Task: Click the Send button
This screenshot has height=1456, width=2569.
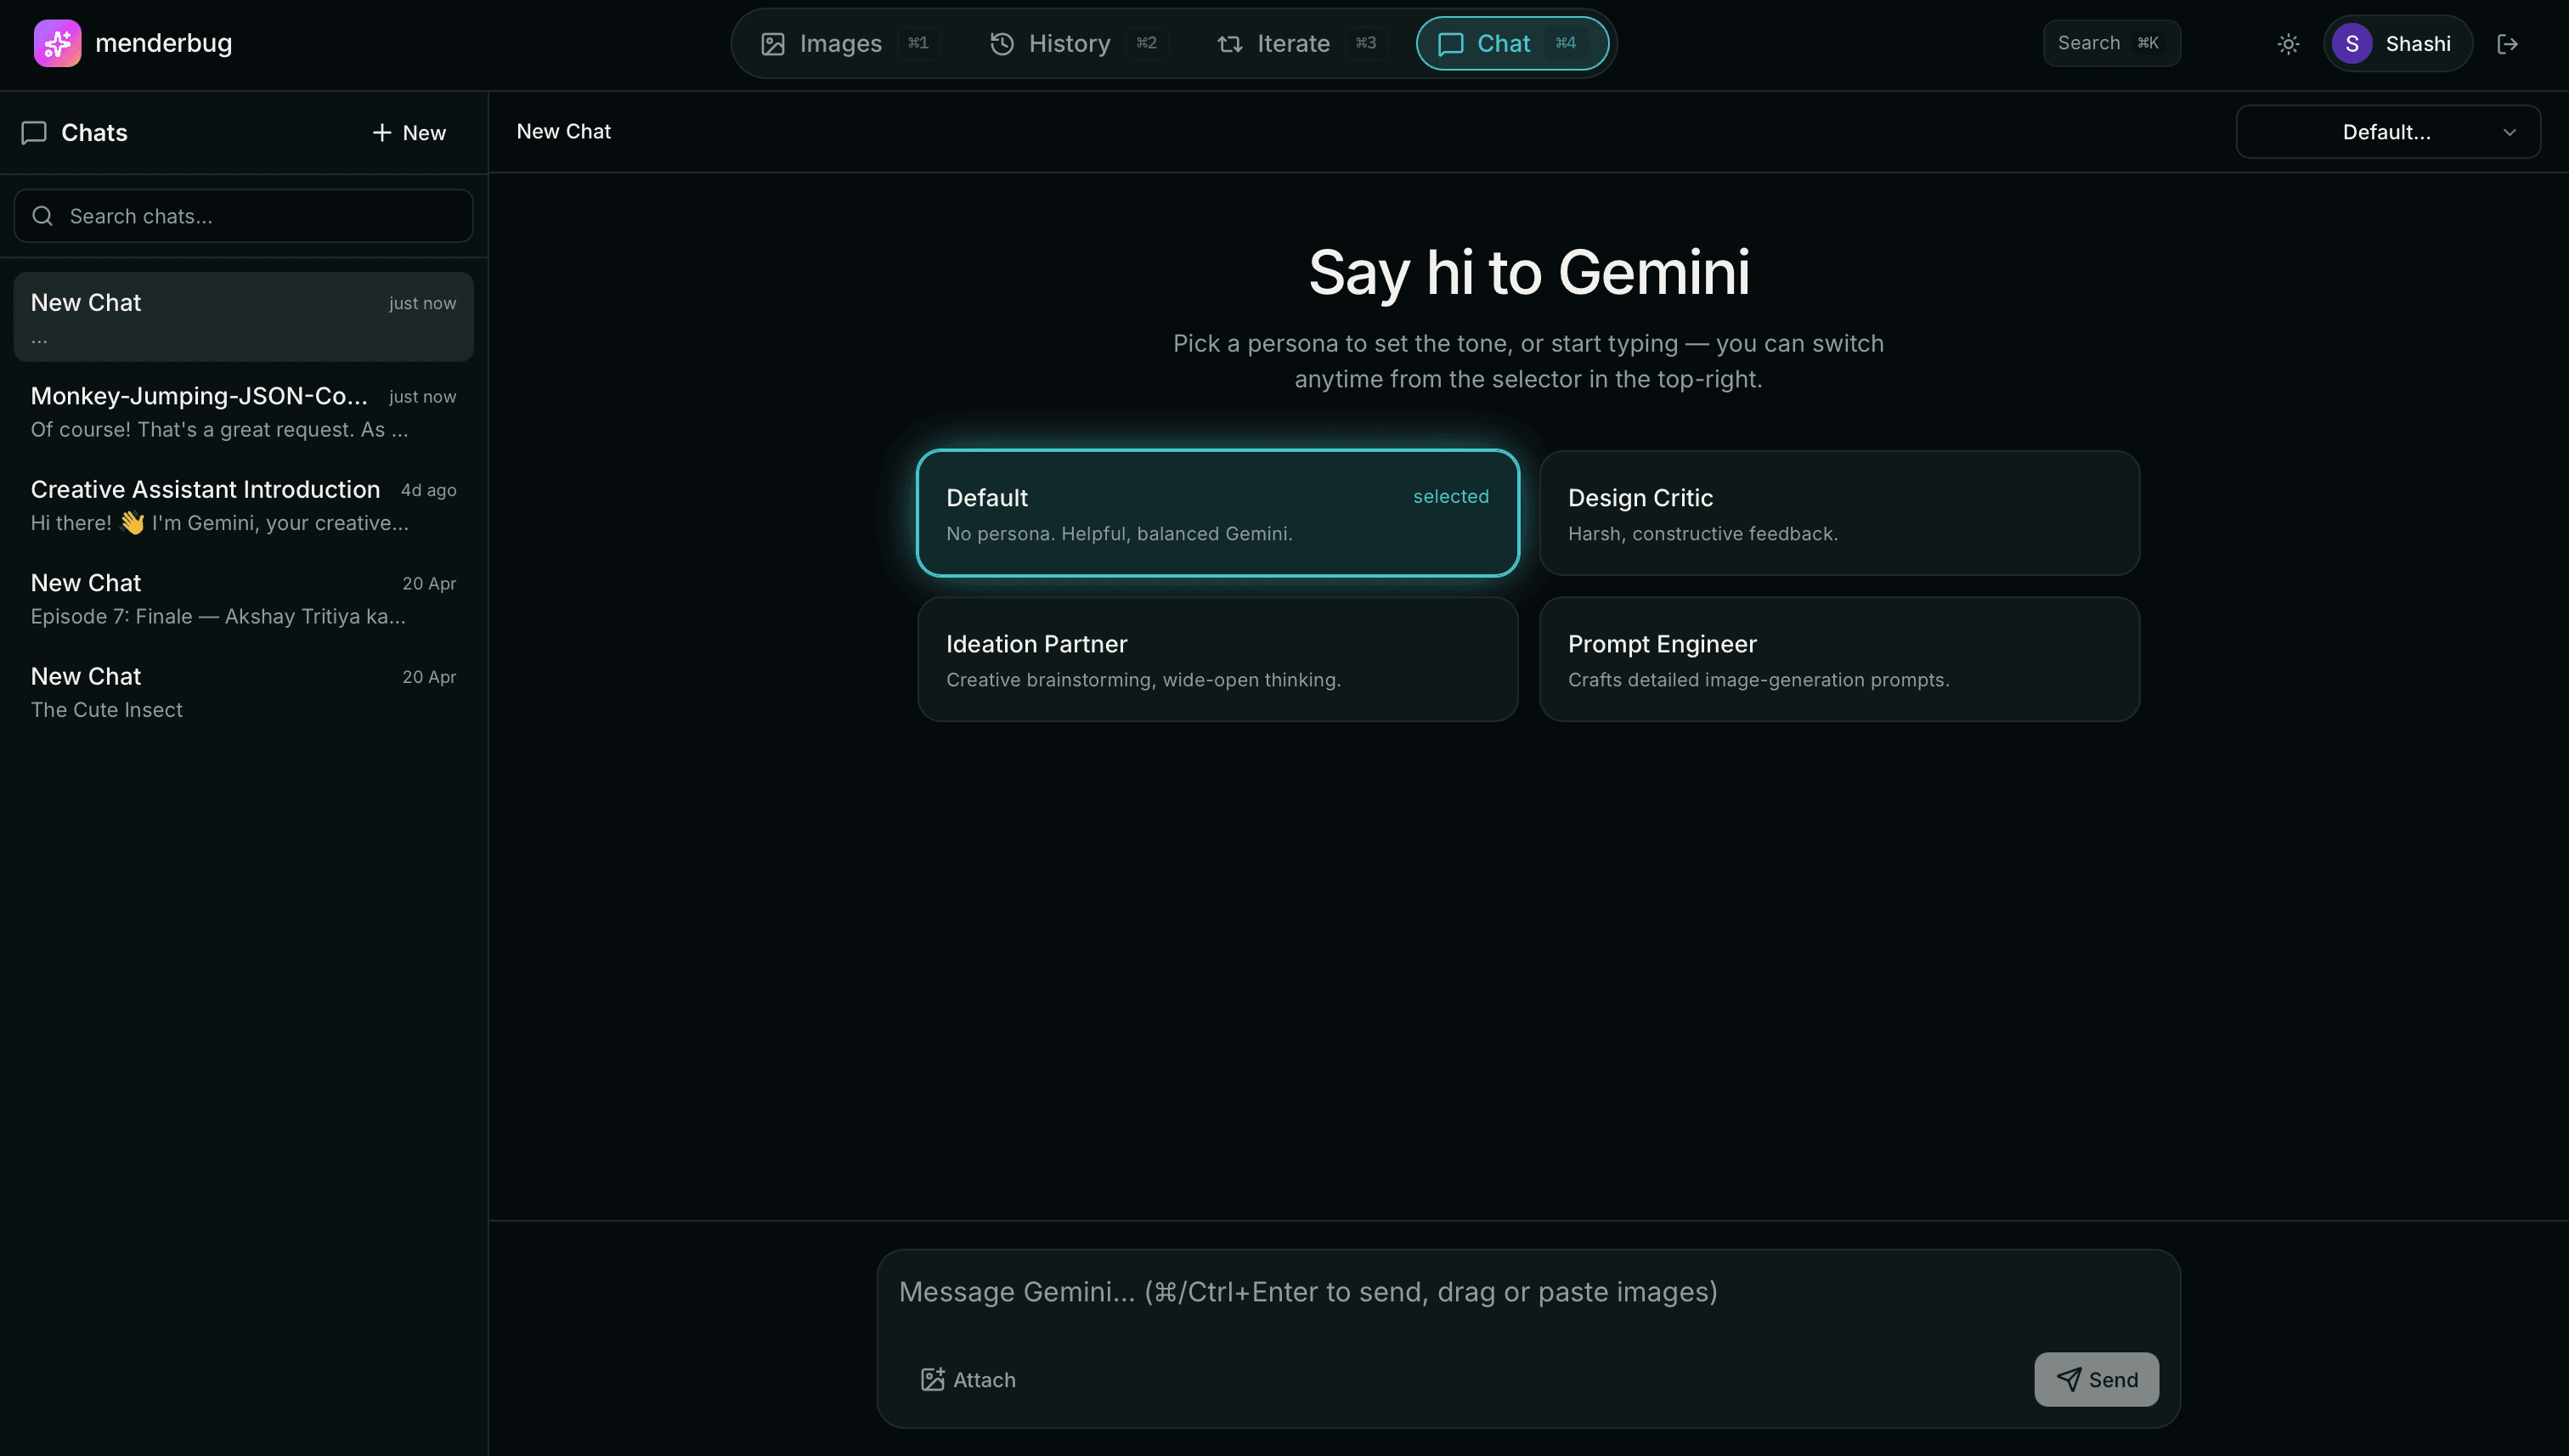Action: pyautogui.click(x=2096, y=1379)
